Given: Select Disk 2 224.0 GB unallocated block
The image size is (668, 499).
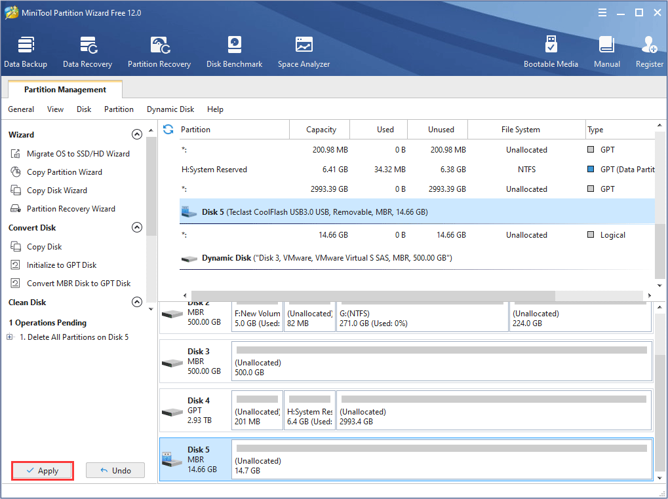Looking at the screenshot, I should point(581,317).
